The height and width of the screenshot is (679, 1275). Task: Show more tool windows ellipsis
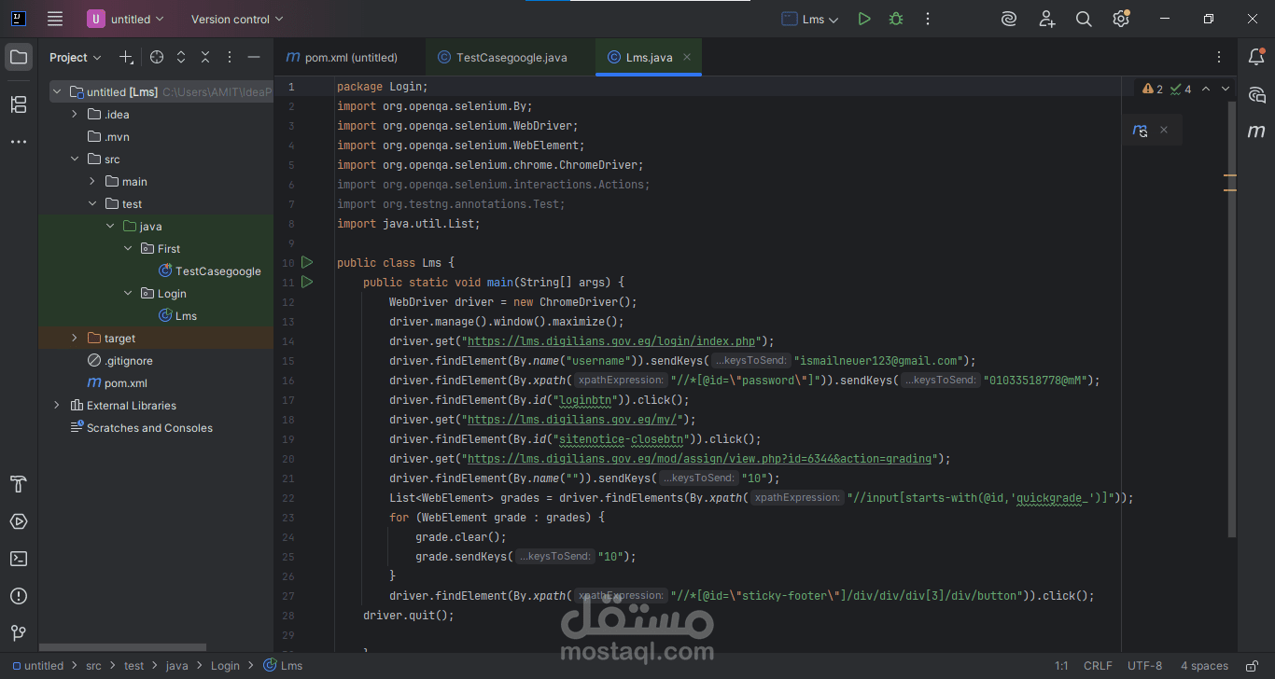[x=19, y=142]
